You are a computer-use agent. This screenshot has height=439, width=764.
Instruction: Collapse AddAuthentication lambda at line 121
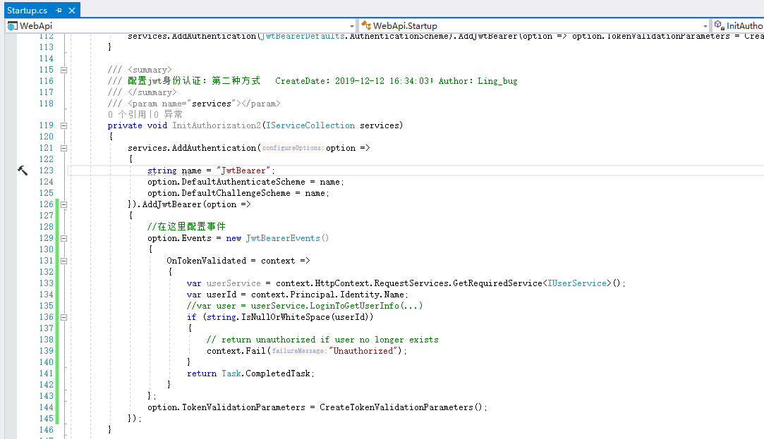(63, 148)
